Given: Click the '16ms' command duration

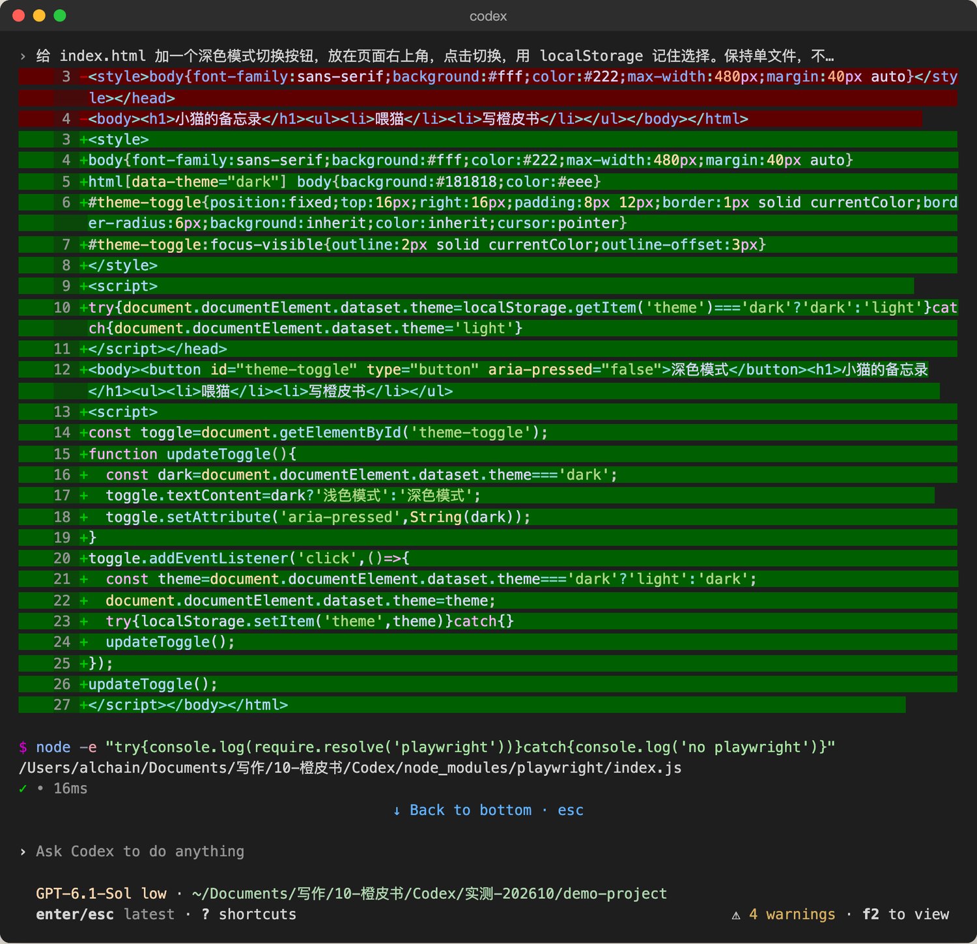Looking at the screenshot, I should coord(70,789).
